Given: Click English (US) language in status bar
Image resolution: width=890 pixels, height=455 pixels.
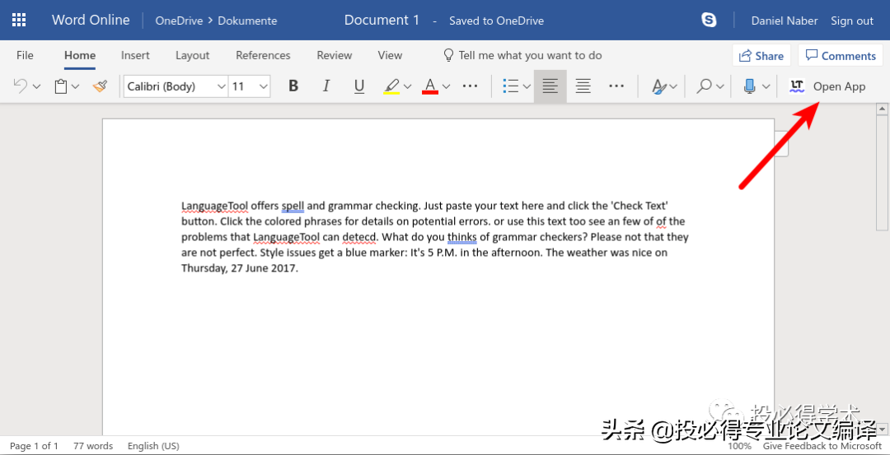Looking at the screenshot, I should point(153,446).
